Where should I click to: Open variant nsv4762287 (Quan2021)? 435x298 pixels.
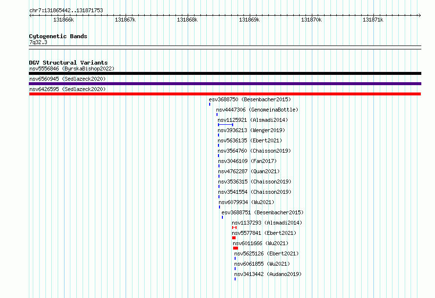coord(249,171)
